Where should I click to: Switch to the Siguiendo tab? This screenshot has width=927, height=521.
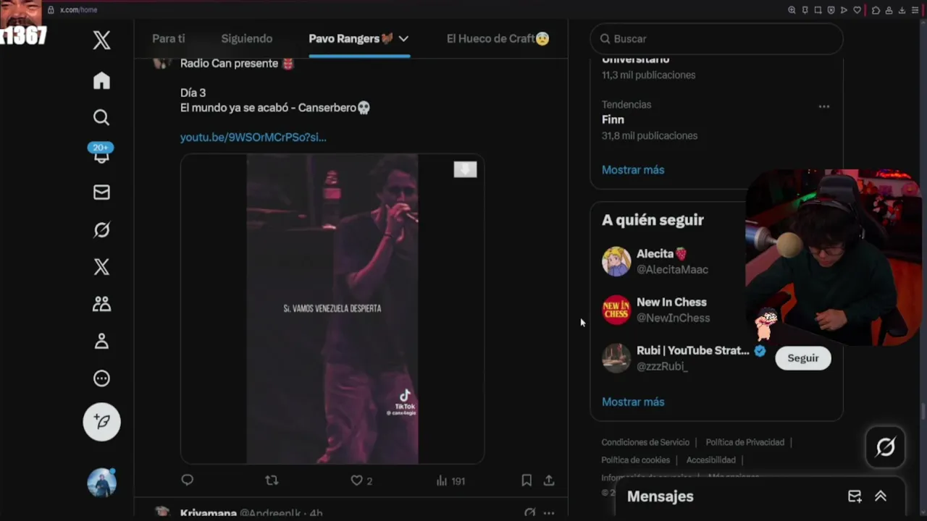tap(247, 38)
